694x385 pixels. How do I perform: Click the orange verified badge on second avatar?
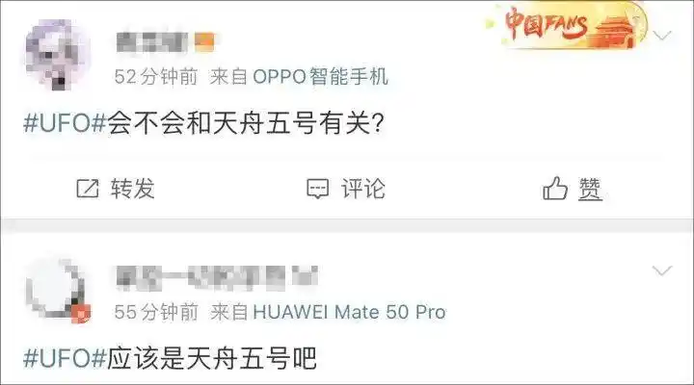[81, 314]
